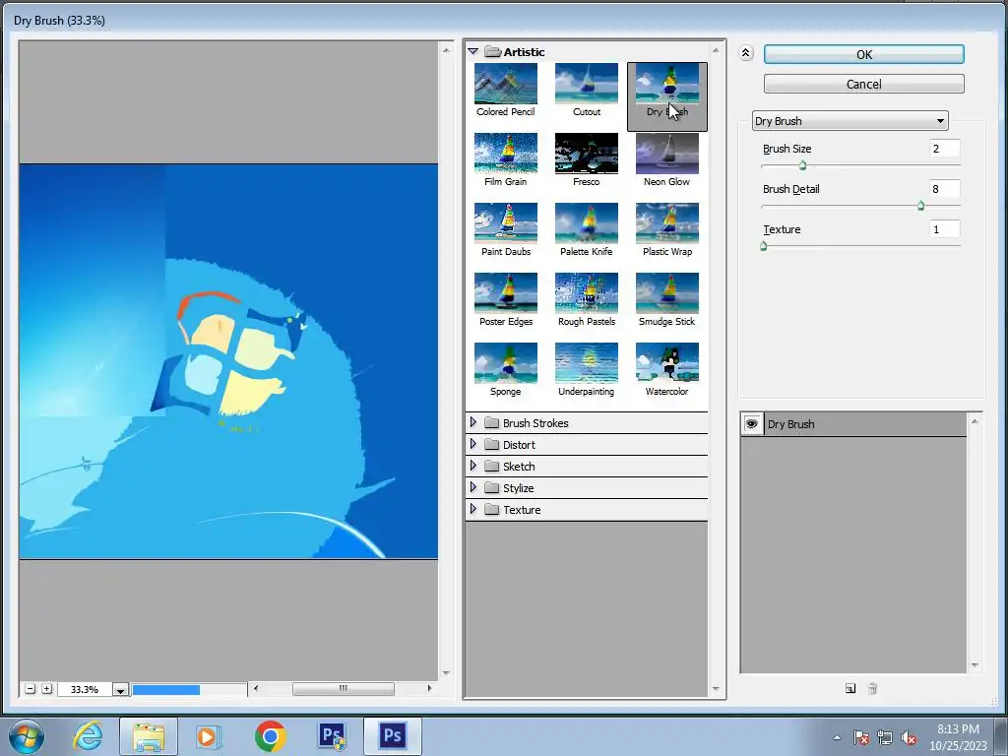Screen dimensions: 1008x756
Task: Select the Fresco filter thumbnail
Action: click(x=587, y=153)
